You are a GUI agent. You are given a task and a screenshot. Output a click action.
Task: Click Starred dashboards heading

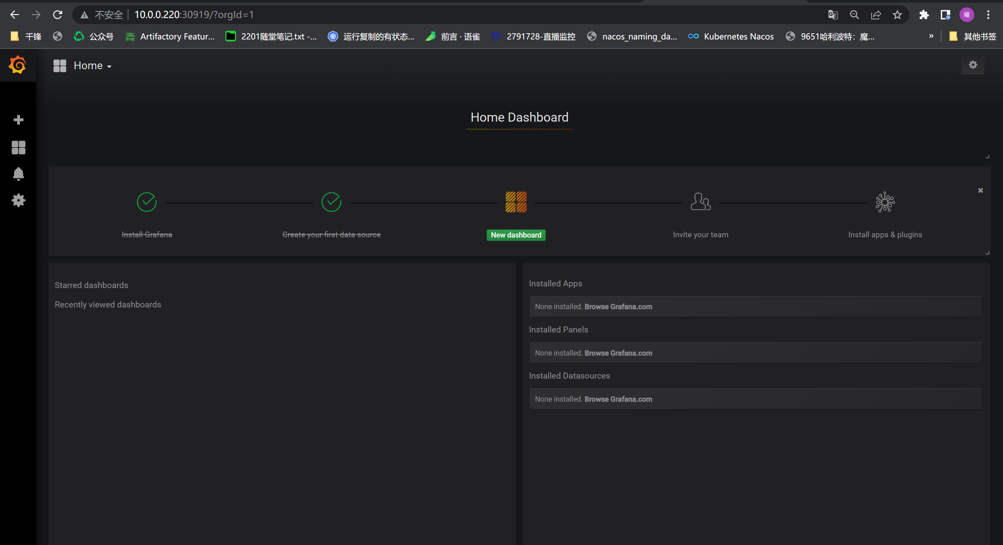coord(91,285)
